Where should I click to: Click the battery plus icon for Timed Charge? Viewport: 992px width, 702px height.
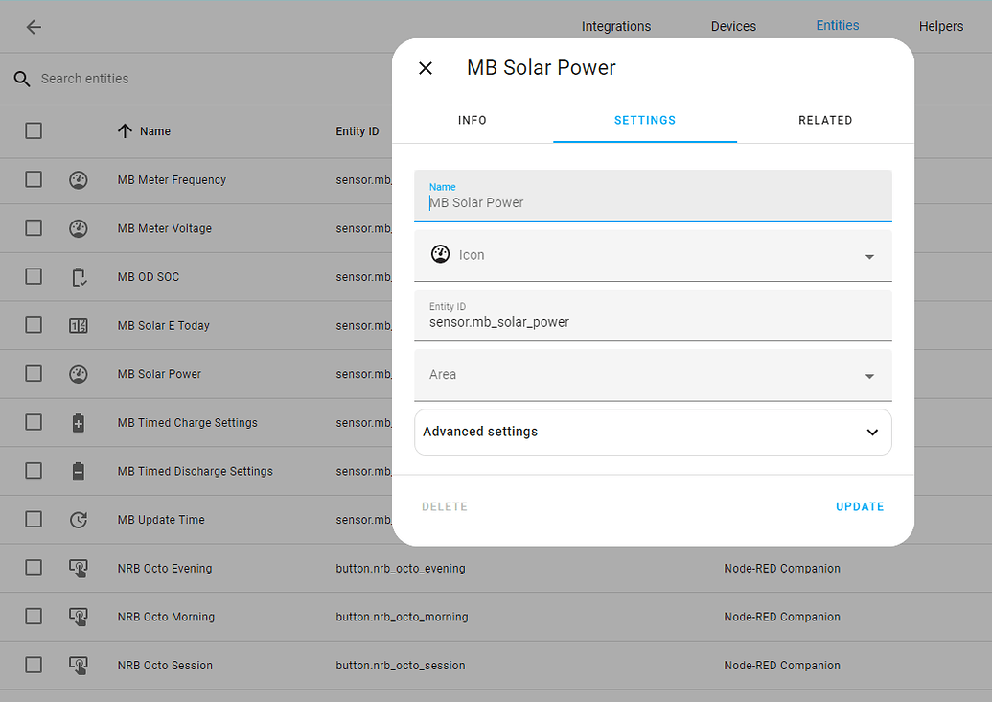pos(79,423)
